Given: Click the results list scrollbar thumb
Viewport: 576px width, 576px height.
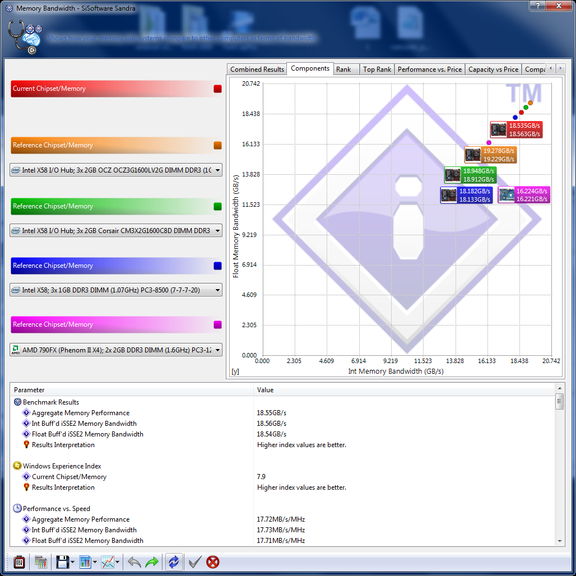Looking at the screenshot, I should 559,401.
